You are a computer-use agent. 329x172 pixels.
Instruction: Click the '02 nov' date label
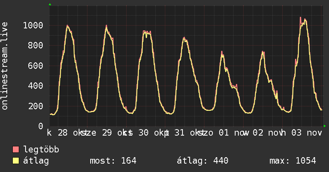click(268, 133)
